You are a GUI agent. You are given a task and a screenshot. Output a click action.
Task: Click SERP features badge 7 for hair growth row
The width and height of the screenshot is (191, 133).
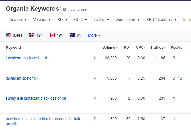(x=95, y=119)
